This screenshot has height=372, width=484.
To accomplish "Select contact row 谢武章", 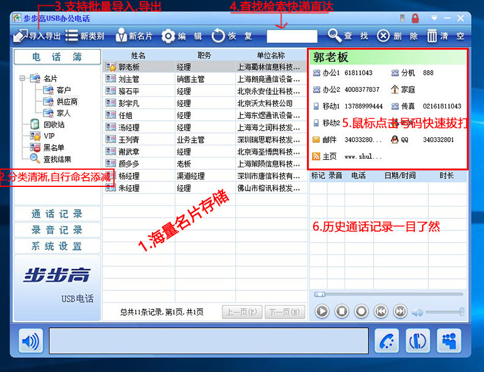I will click(x=205, y=151).
